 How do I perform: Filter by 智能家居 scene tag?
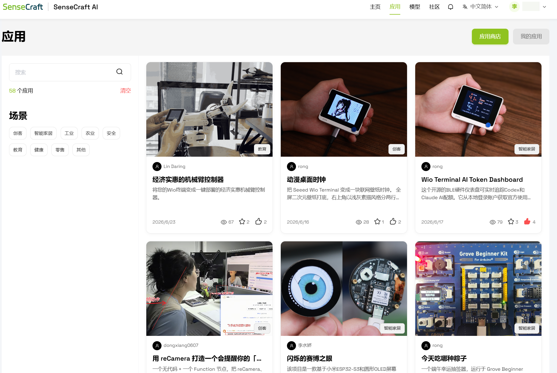[43, 133]
